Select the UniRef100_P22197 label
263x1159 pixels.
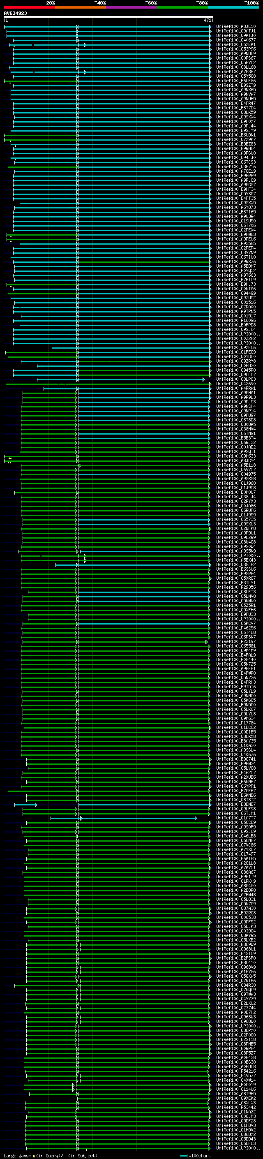(x=235, y=642)
